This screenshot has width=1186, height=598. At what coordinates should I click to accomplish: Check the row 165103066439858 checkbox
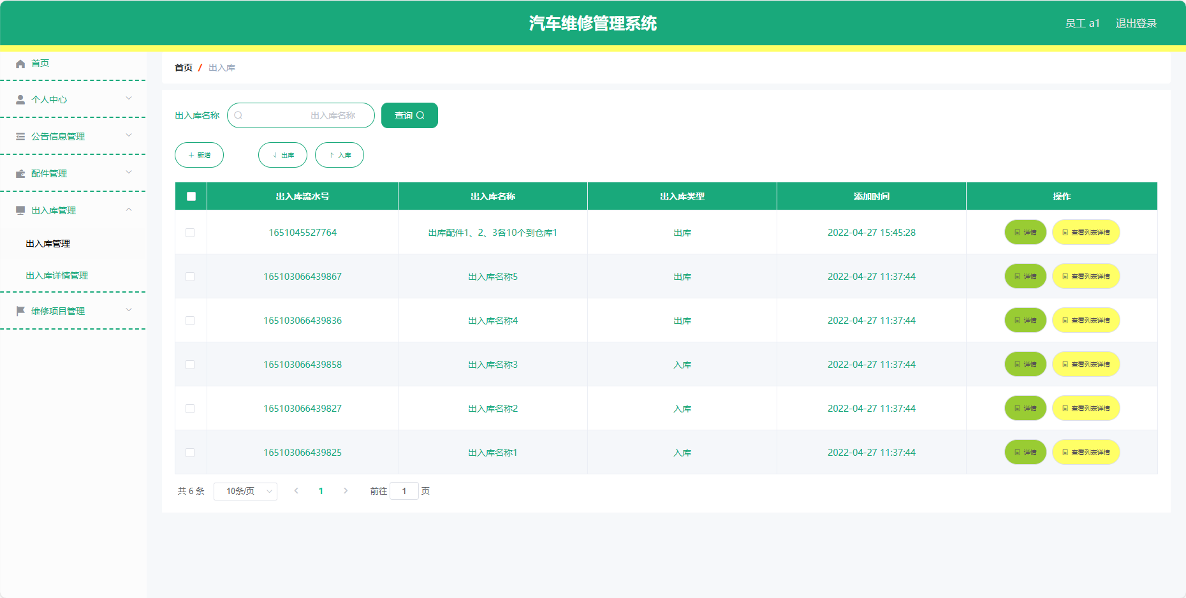190,365
